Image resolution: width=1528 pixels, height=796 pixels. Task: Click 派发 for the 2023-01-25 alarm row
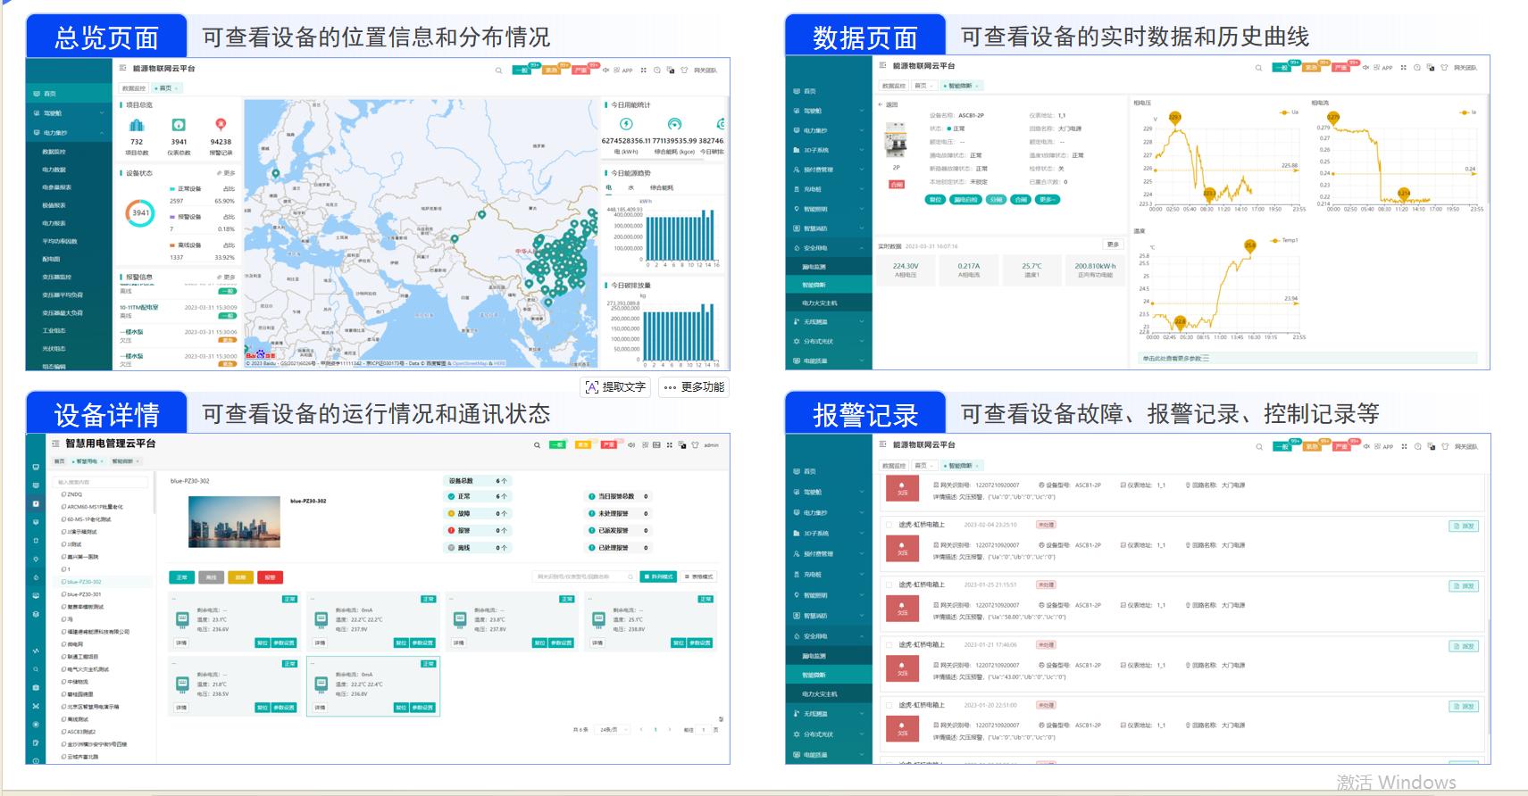pyautogui.click(x=1464, y=586)
